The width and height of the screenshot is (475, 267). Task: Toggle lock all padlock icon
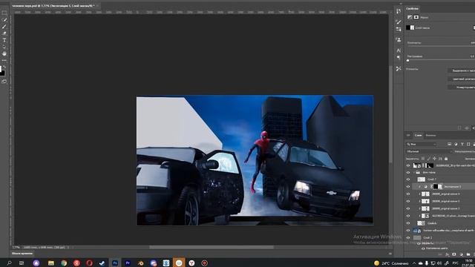pos(446,158)
